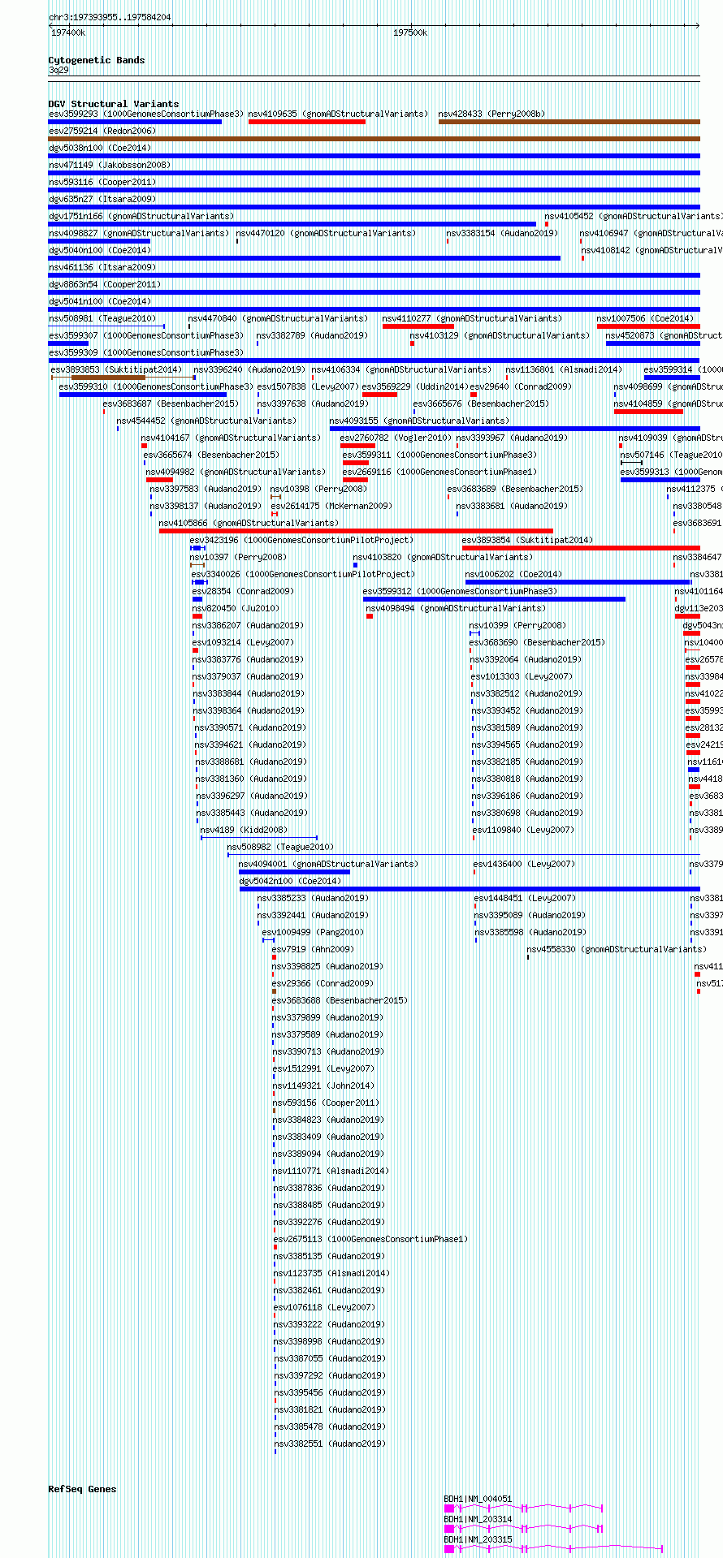Click esv3599312 1000Genomes label

click(x=461, y=592)
